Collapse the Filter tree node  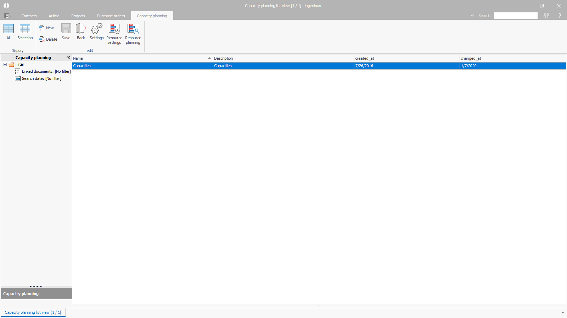point(5,64)
